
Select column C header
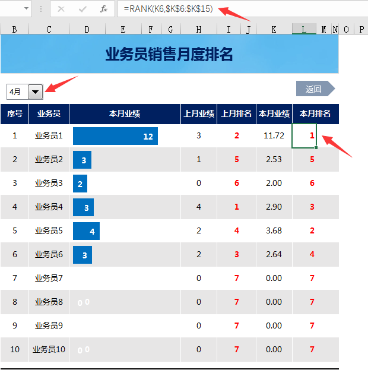click(x=49, y=29)
